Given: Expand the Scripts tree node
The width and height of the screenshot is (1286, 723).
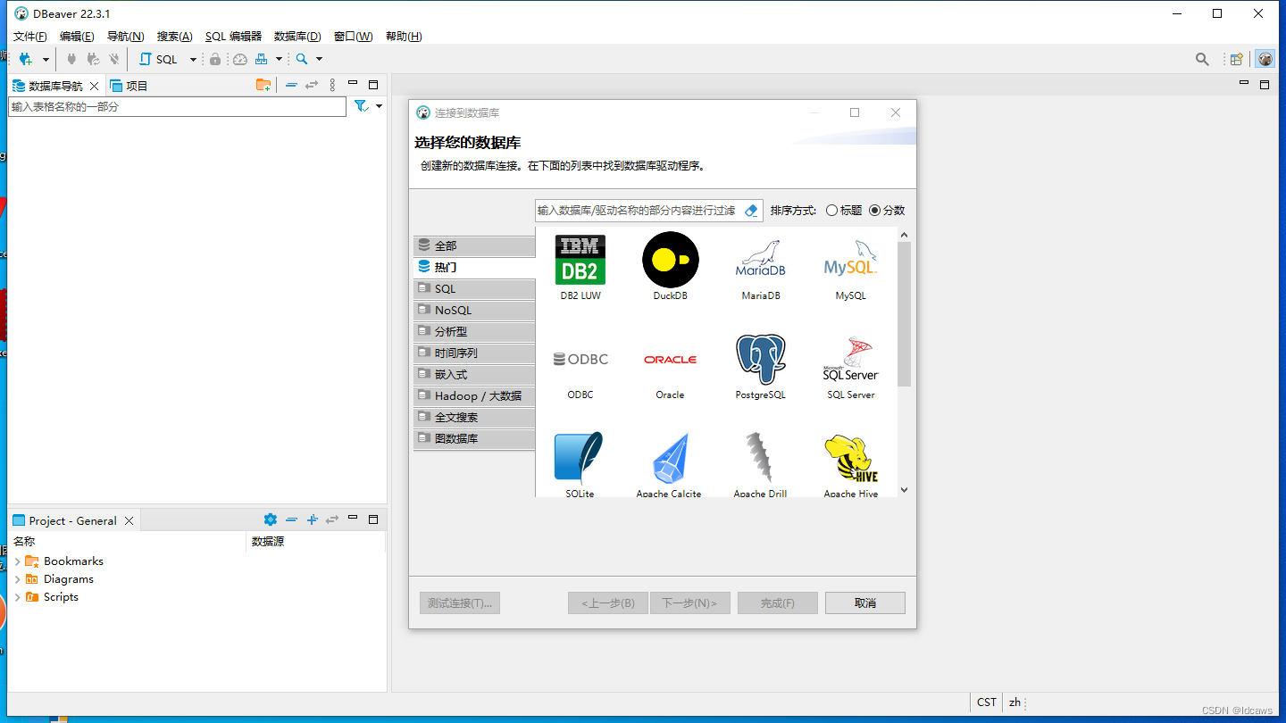Looking at the screenshot, I should click(17, 597).
